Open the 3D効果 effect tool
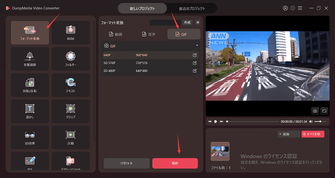 [x=30, y=137]
